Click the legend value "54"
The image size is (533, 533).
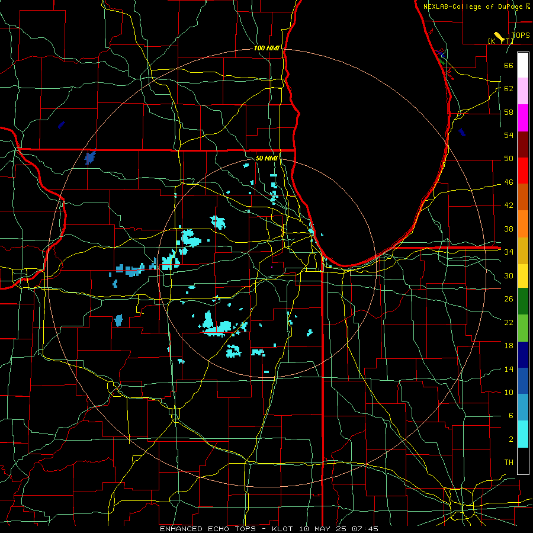pyautogui.click(x=509, y=135)
